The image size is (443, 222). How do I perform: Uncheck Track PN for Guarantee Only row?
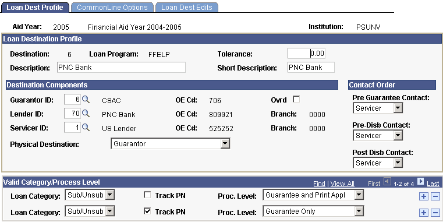click(147, 212)
